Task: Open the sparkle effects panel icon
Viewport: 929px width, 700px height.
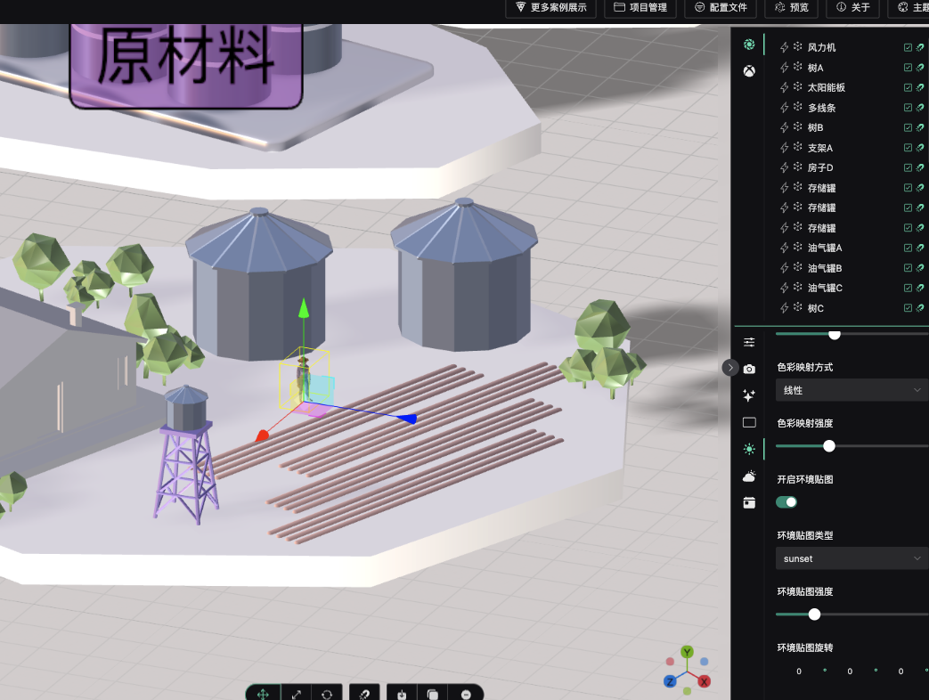Action: tap(749, 395)
